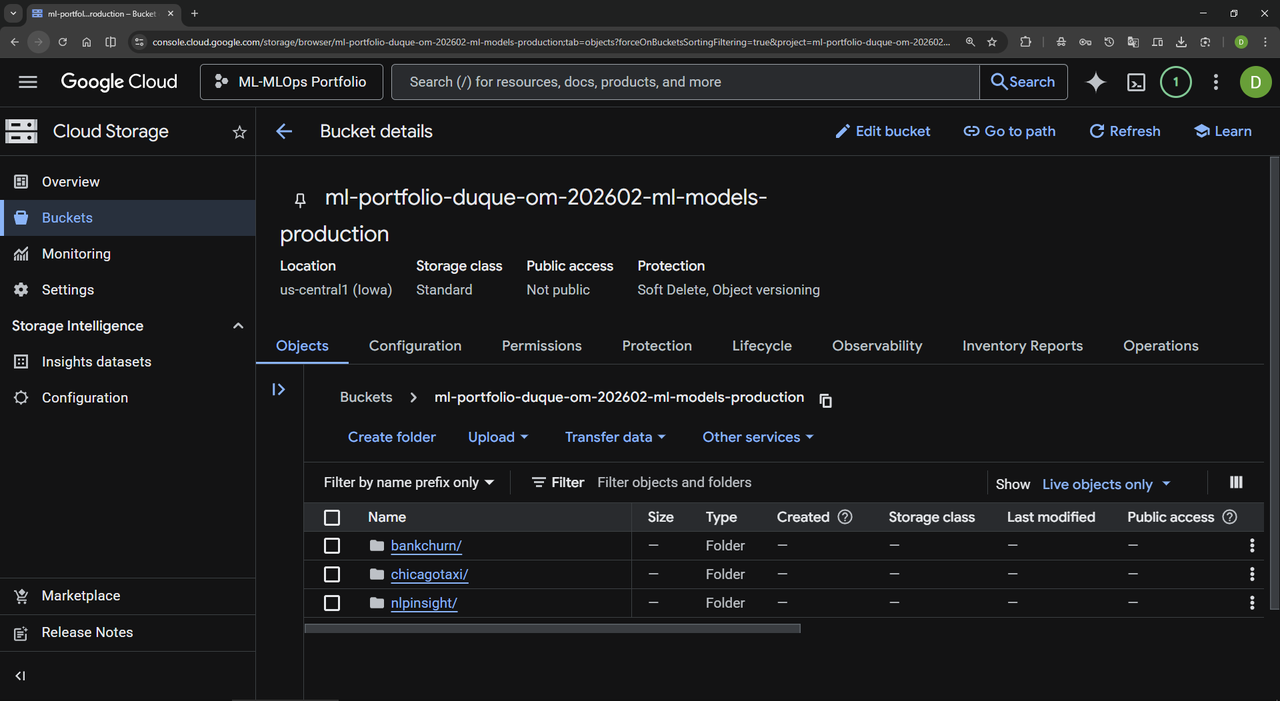The width and height of the screenshot is (1280, 701).
Task: Open the nlpinsight/ folder link
Action: click(x=424, y=603)
